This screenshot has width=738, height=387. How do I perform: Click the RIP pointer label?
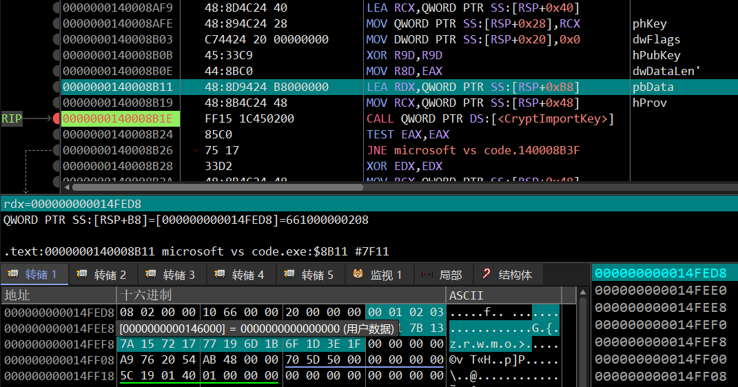click(x=12, y=119)
